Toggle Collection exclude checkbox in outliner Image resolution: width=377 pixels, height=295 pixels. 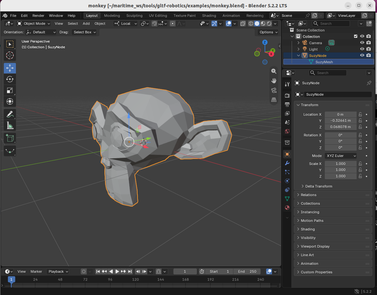[x=356, y=36]
